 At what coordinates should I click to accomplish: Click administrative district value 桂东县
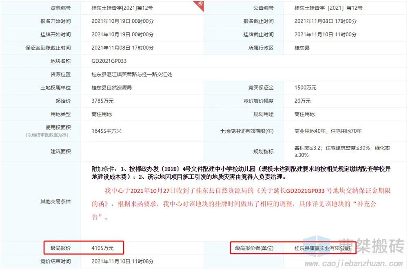pos(302,48)
